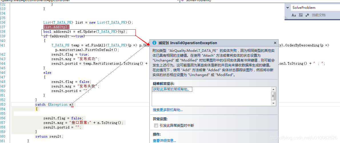Expand the find box replace toggle arrow
The height and width of the screenshot is (143, 340).
(288, 8)
